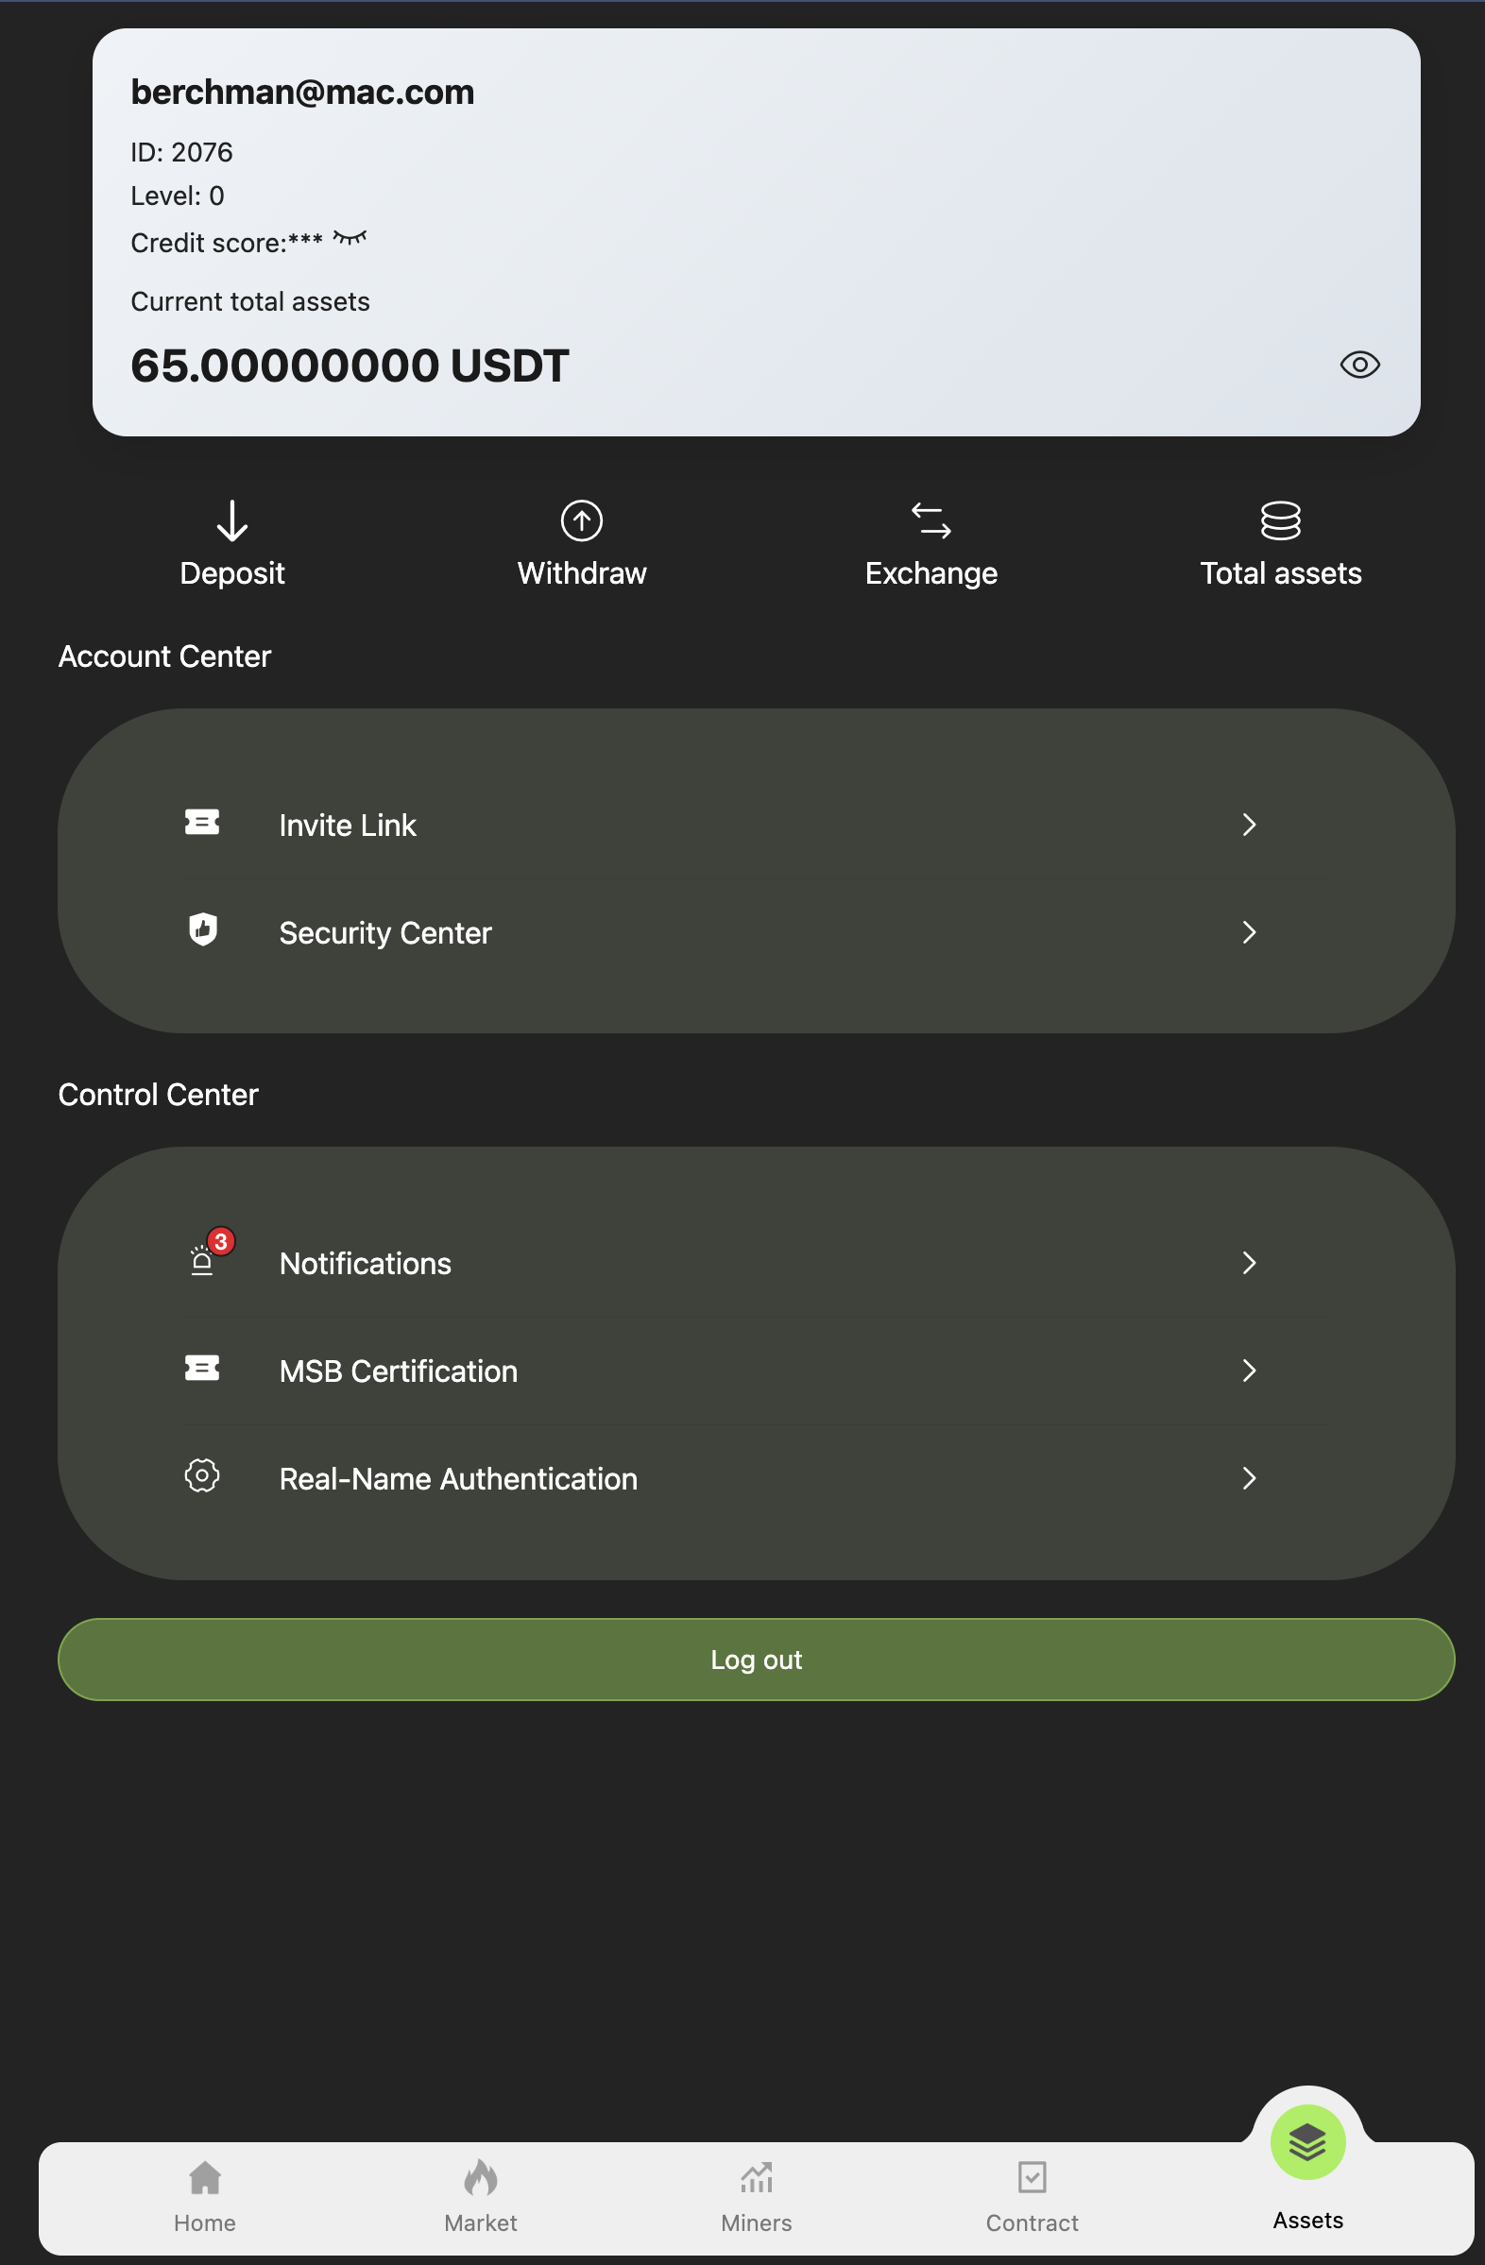The width and height of the screenshot is (1485, 2265).
Task: Switch to the Market tab
Action: (x=481, y=2196)
